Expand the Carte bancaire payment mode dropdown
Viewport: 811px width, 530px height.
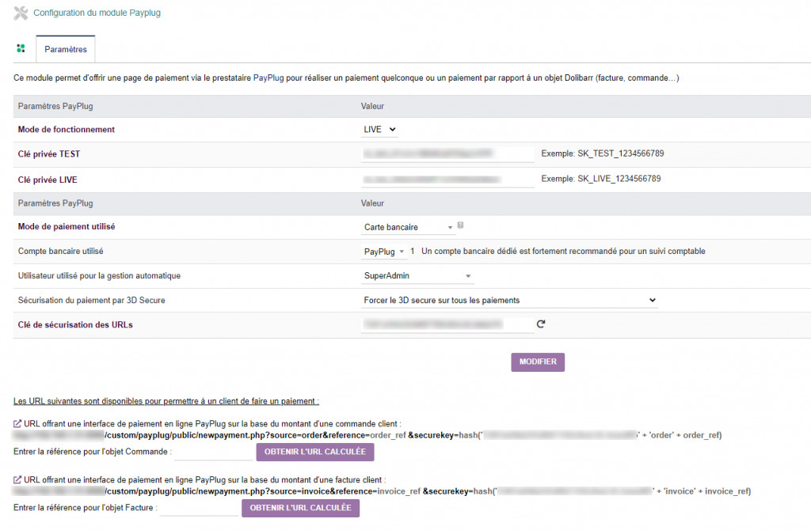coord(409,227)
